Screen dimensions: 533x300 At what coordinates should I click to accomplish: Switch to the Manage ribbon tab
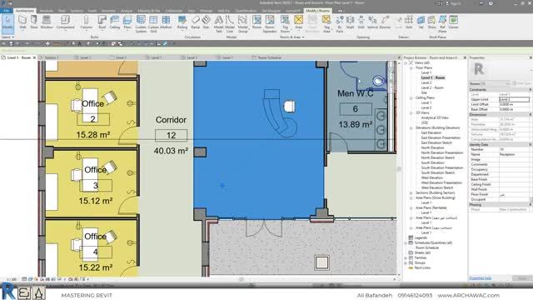[x=206, y=11]
